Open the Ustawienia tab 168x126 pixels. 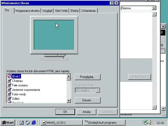point(89,11)
